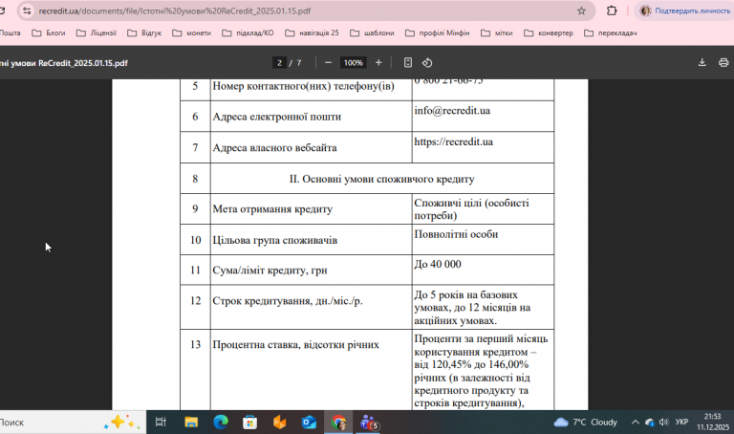Click the profile avatar icon
The width and height of the screenshot is (734, 434).
[645, 11]
